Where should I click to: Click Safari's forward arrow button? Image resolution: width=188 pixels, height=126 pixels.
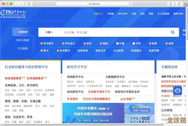[21, 4]
